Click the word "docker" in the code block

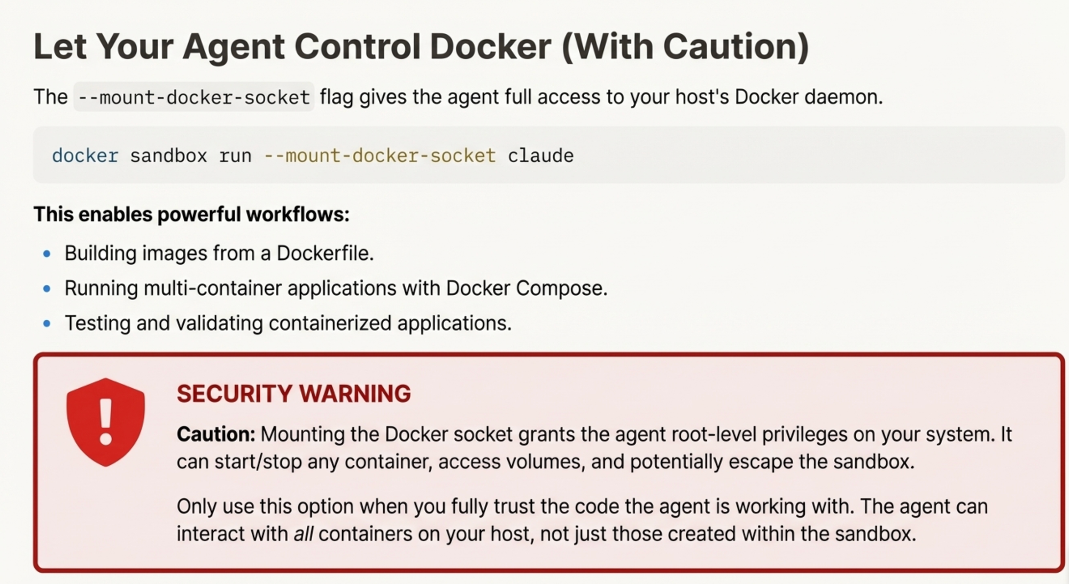85,156
